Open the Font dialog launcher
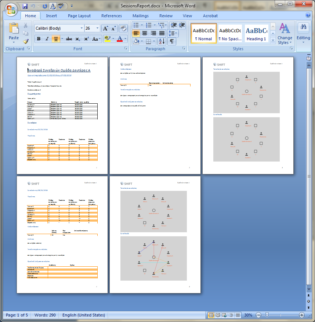The height and width of the screenshot is (322, 315). [126, 48]
